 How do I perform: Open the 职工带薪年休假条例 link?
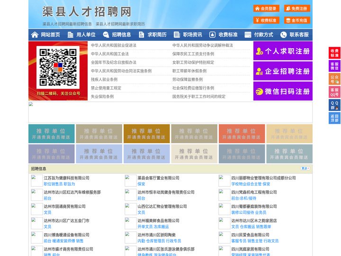pyautogui.click(x=189, y=71)
